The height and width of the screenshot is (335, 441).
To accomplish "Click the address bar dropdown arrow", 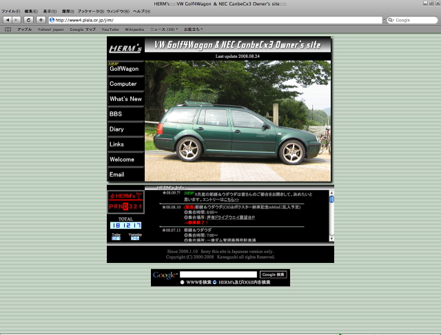I will (x=384, y=20).
